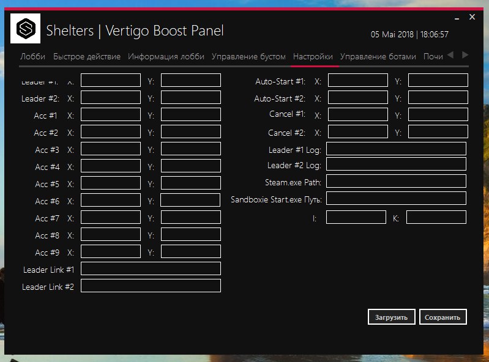Open the Лобби tab
Screen dimensions: 489x362
33,57
